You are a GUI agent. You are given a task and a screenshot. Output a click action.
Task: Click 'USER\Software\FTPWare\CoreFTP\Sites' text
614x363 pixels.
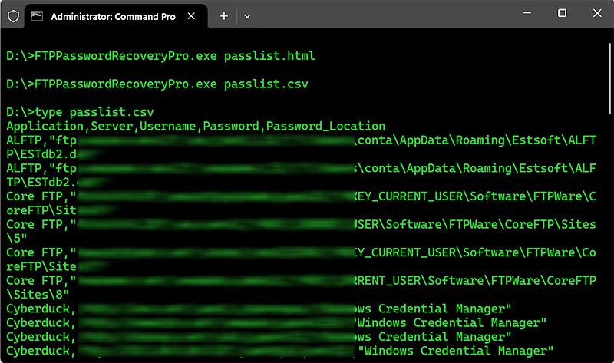click(475, 224)
